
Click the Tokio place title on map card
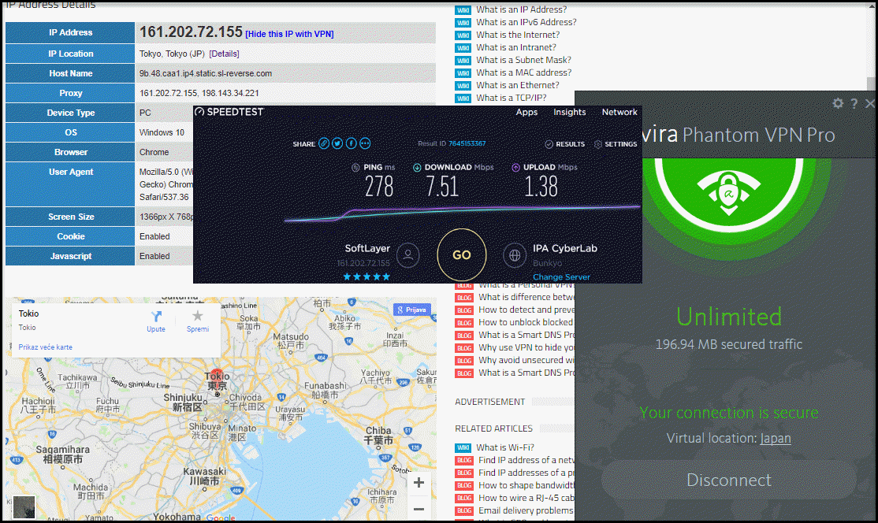(28, 313)
